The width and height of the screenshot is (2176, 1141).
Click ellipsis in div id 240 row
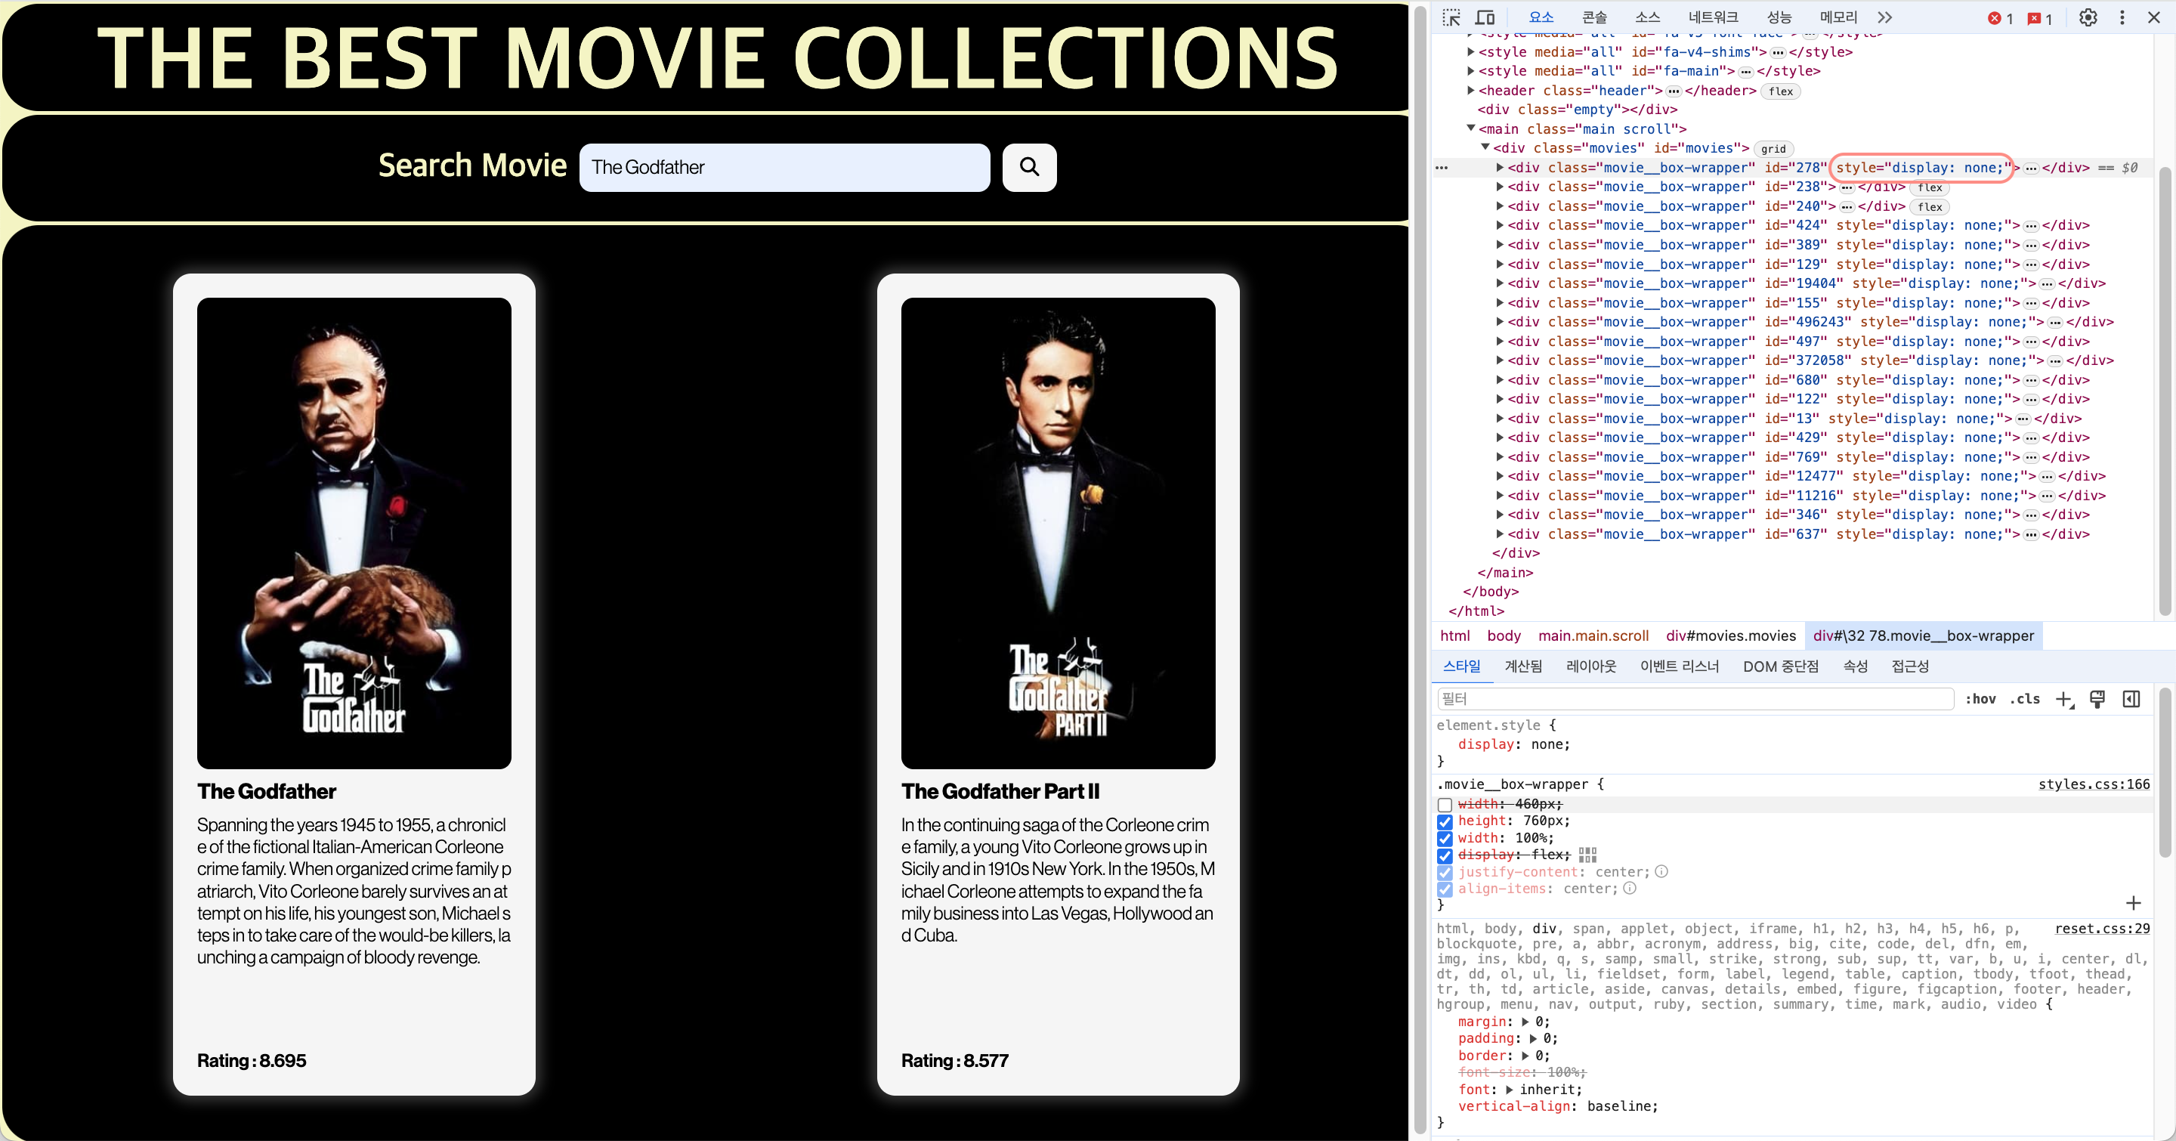(1846, 207)
